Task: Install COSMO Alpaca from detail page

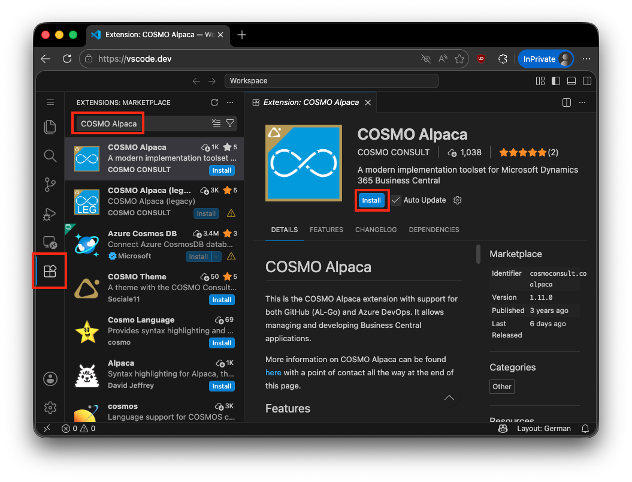Action: [371, 200]
